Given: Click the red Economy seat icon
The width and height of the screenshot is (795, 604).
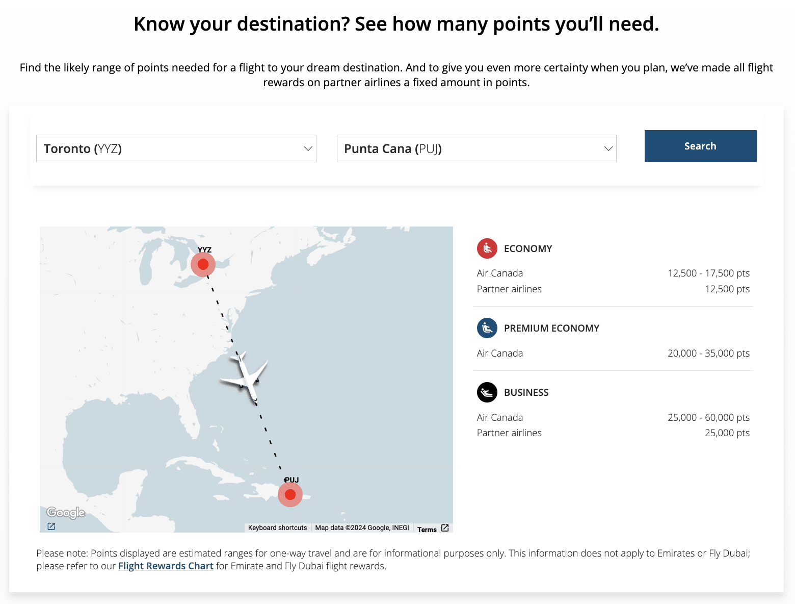Looking at the screenshot, I should tap(487, 248).
